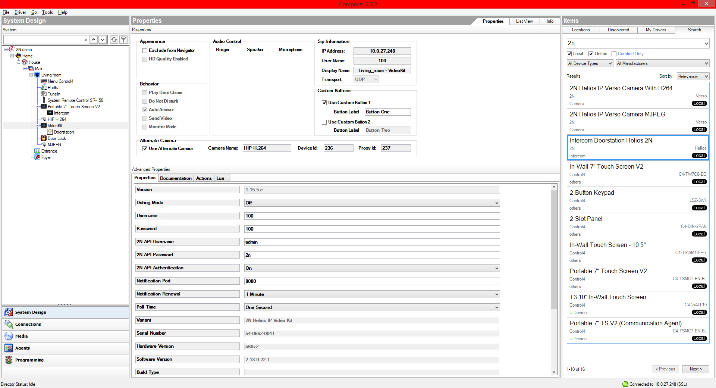Click the Notification Port input field

(x=371, y=281)
